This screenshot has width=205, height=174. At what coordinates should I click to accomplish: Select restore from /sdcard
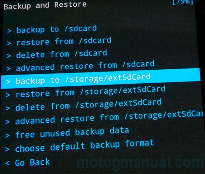[64, 42]
